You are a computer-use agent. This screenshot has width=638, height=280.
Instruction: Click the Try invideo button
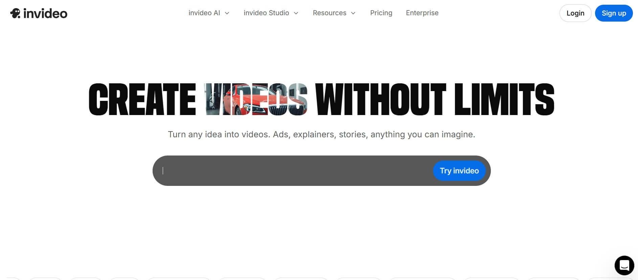459,171
